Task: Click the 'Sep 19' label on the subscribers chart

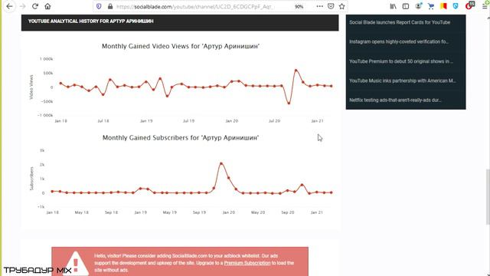Action: click(x=199, y=212)
